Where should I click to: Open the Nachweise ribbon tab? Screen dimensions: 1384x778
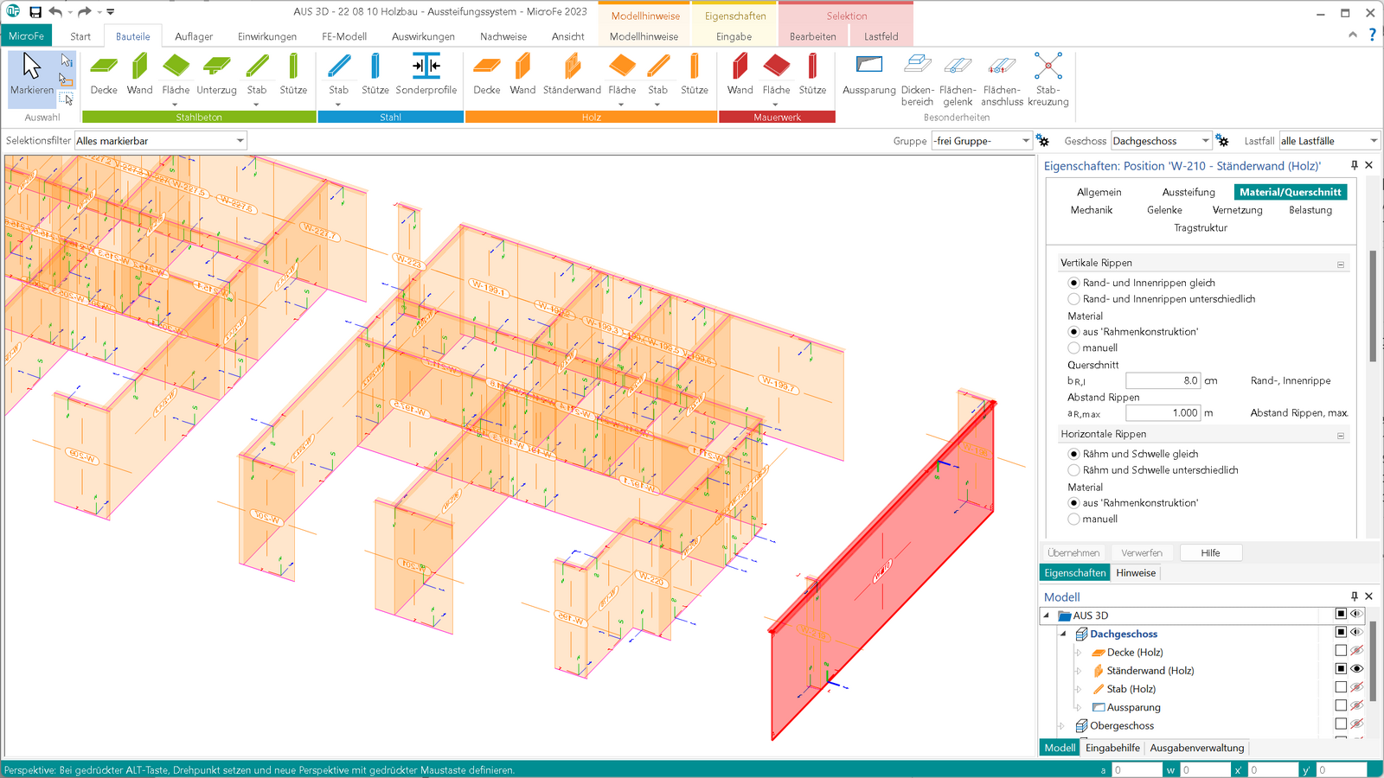click(x=503, y=36)
